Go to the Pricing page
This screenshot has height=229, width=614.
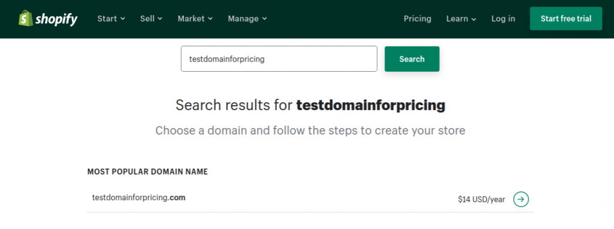(x=417, y=19)
